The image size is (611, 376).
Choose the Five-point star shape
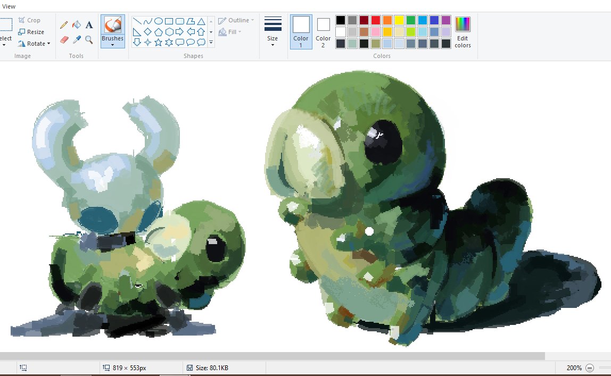coord(158,43)
